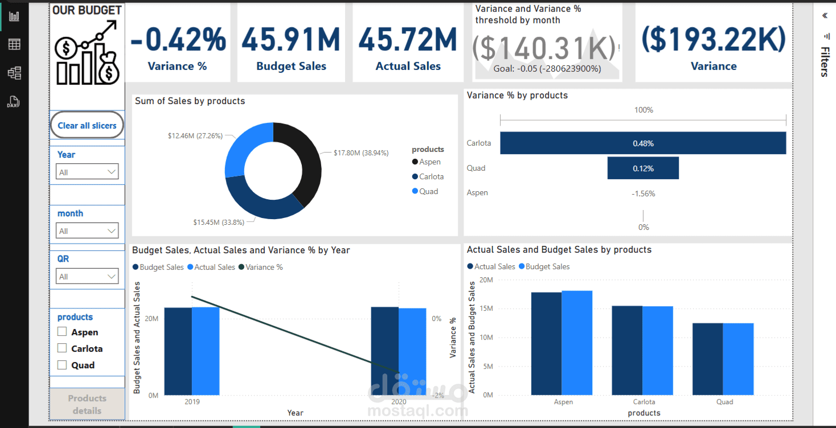Image resolution: width=836 pixels, height=428 pixels.
Task: Select the -0.42% Variance % card
Action: pos(178,43)
